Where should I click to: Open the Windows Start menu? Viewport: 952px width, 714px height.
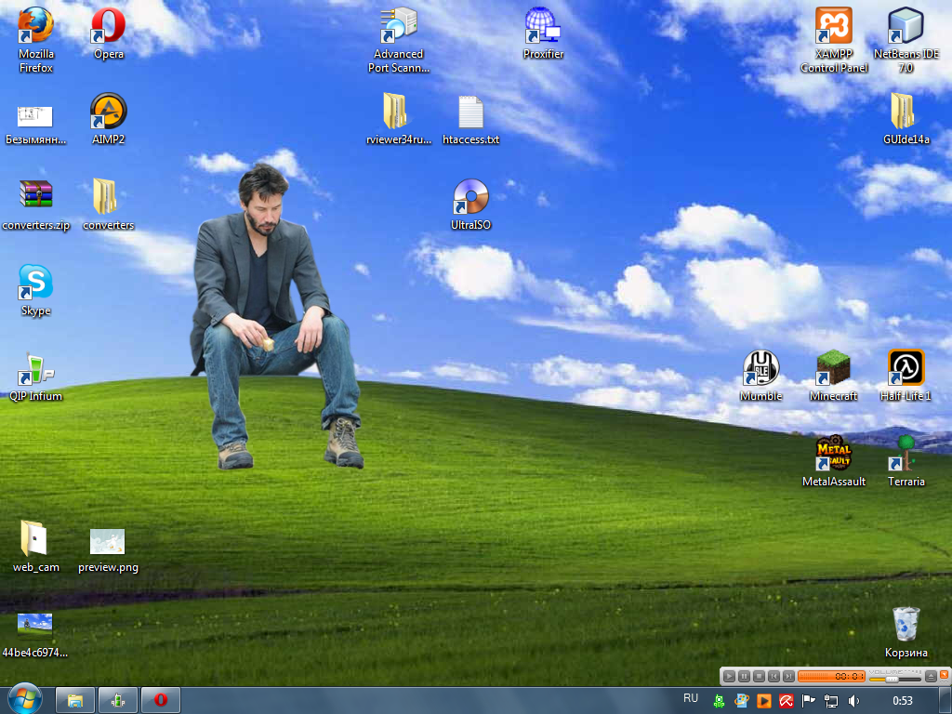pos(24,699)
